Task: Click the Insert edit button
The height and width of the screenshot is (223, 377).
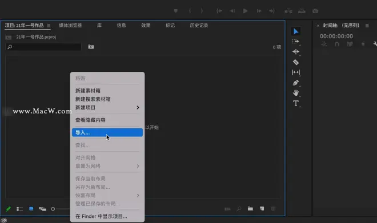Action: (x=288, y=11)
